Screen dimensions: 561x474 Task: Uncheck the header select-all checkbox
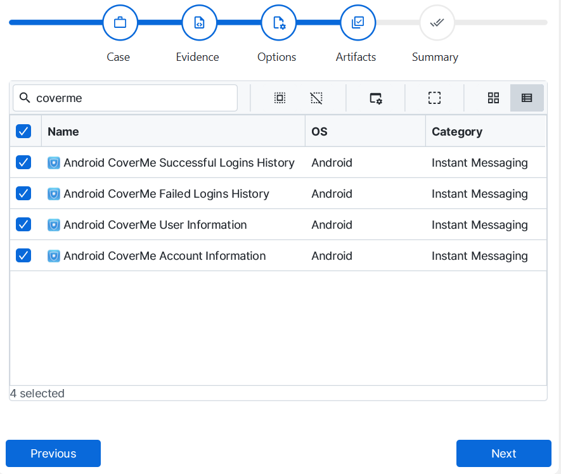coord(23,131)
